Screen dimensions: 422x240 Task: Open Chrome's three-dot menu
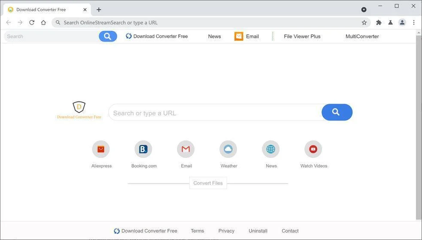[414, 23]
